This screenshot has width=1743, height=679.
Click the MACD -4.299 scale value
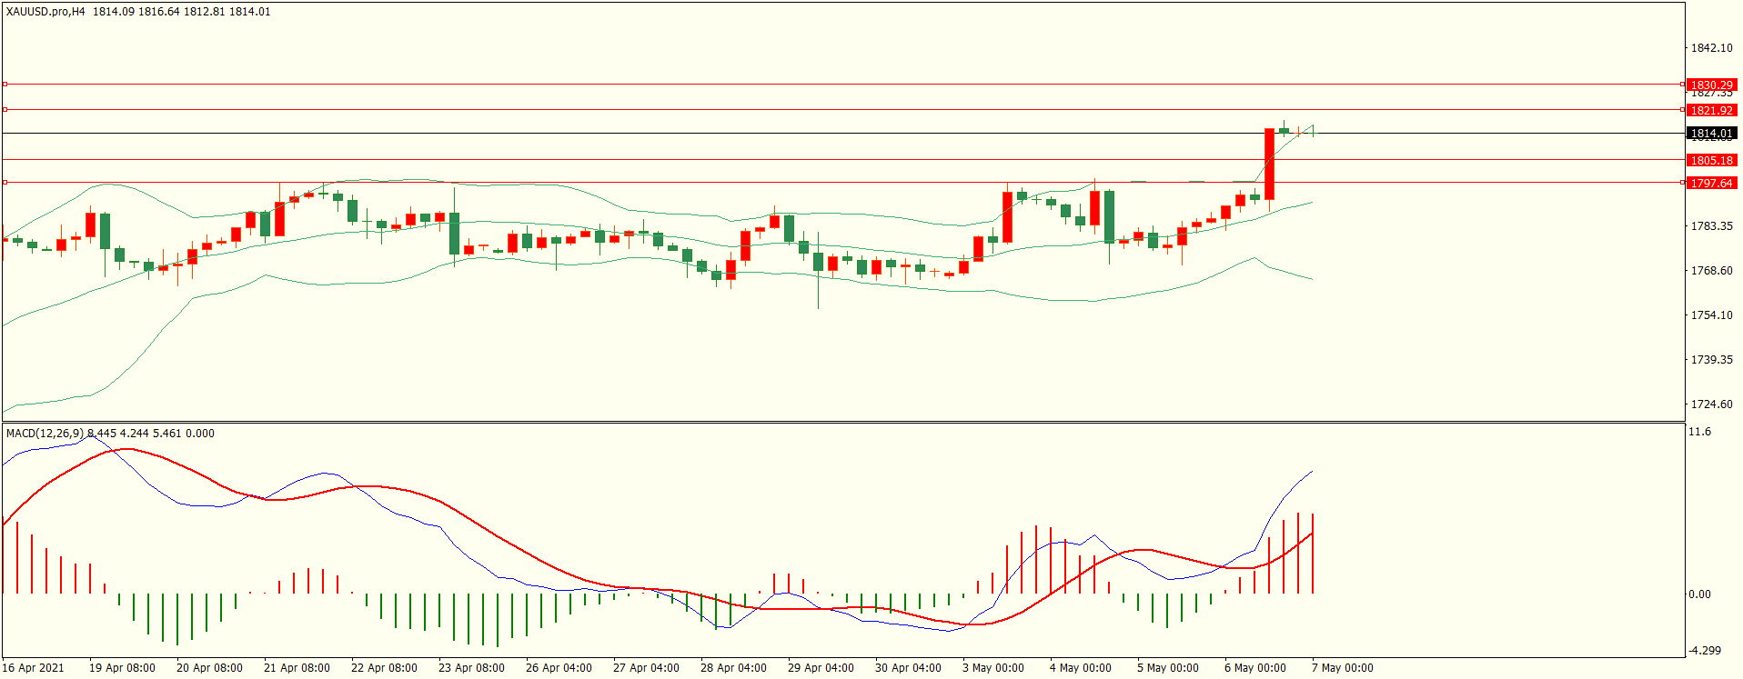tap(1704, 651)
